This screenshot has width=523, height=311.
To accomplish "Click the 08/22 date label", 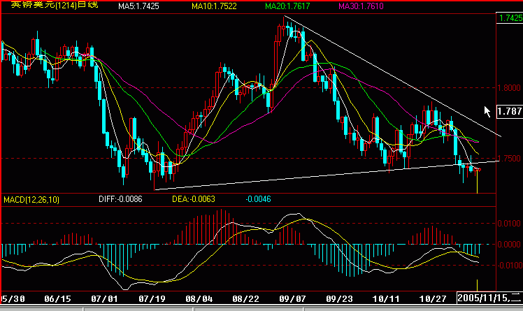I will click(x=246, y=298).
